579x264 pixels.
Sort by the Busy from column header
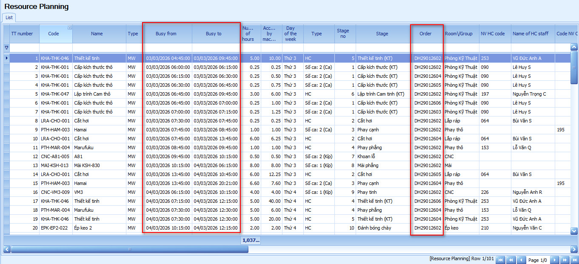point(166,34)
